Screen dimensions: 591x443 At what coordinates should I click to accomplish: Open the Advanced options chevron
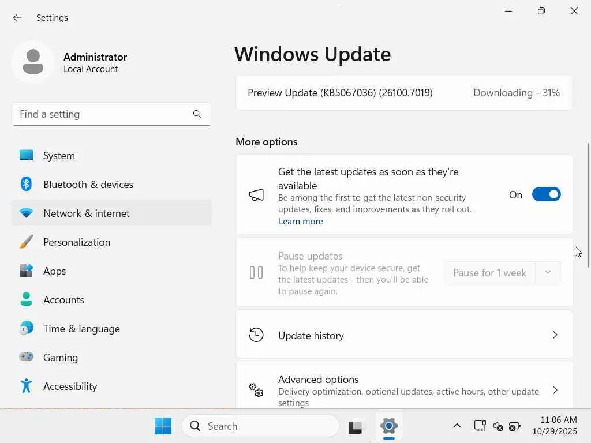click(555, 391)
